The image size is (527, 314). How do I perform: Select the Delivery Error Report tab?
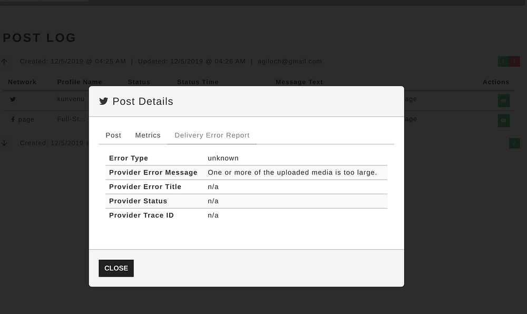(x=212, y=135)
